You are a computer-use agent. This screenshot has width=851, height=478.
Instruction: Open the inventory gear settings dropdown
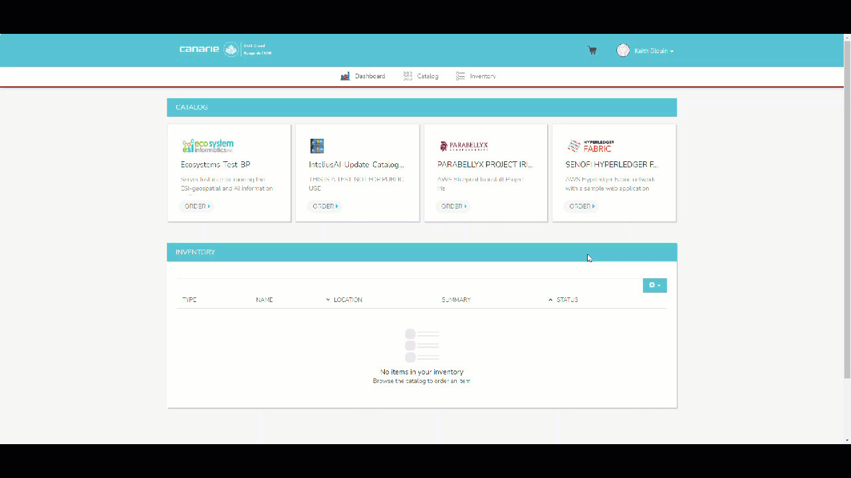[654, 285]
